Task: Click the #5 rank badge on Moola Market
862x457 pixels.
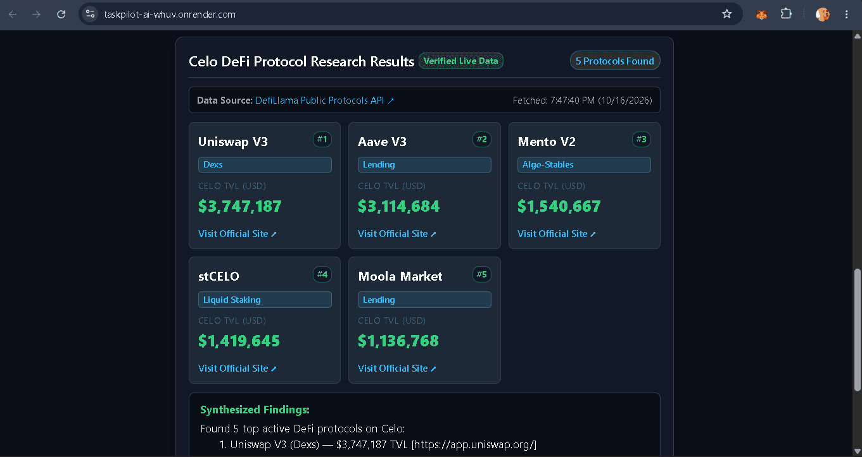Action: pos(482,274)
